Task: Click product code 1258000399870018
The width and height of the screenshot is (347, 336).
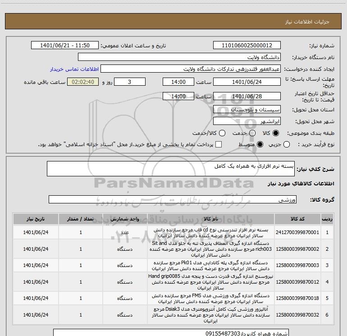Action: 297,298
